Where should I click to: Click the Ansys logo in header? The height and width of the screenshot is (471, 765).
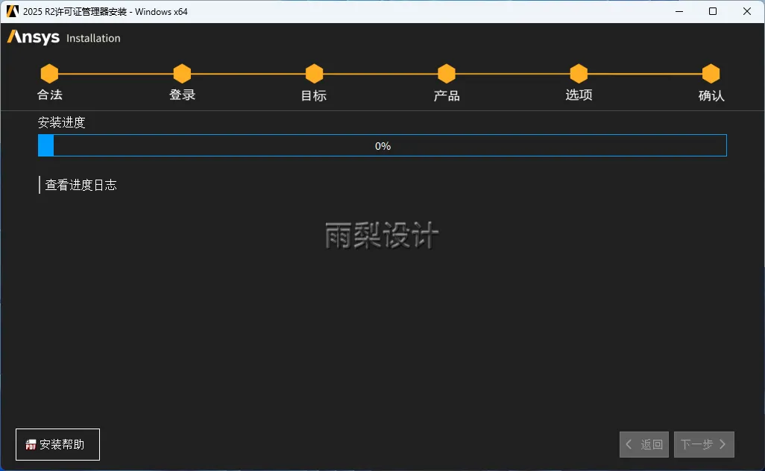coord(33,37)
